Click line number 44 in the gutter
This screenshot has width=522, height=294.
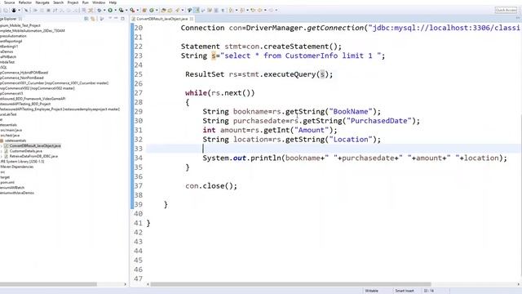[138, 251]
